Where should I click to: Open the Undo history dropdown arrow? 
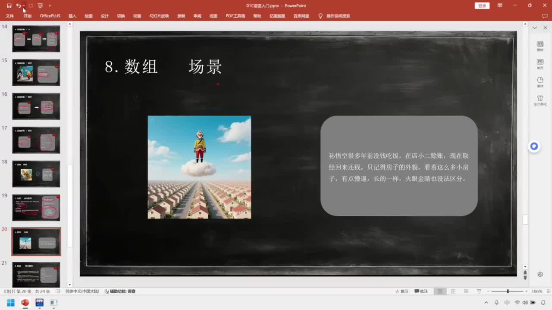coord(24,6)
